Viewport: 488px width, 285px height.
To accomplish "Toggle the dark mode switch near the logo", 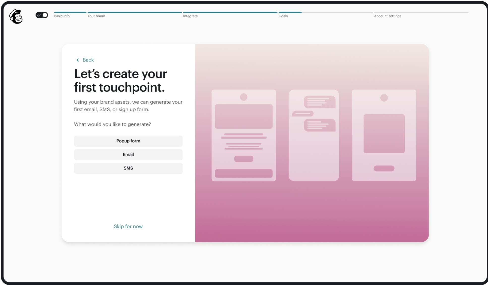I will pos(42,15).
